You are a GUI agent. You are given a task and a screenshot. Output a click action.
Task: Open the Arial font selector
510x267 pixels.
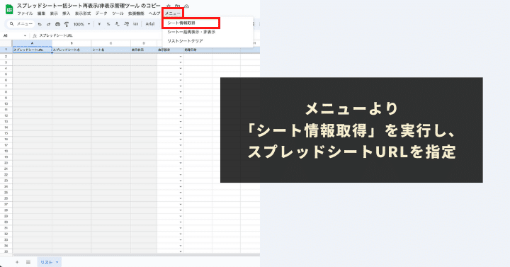150,24
